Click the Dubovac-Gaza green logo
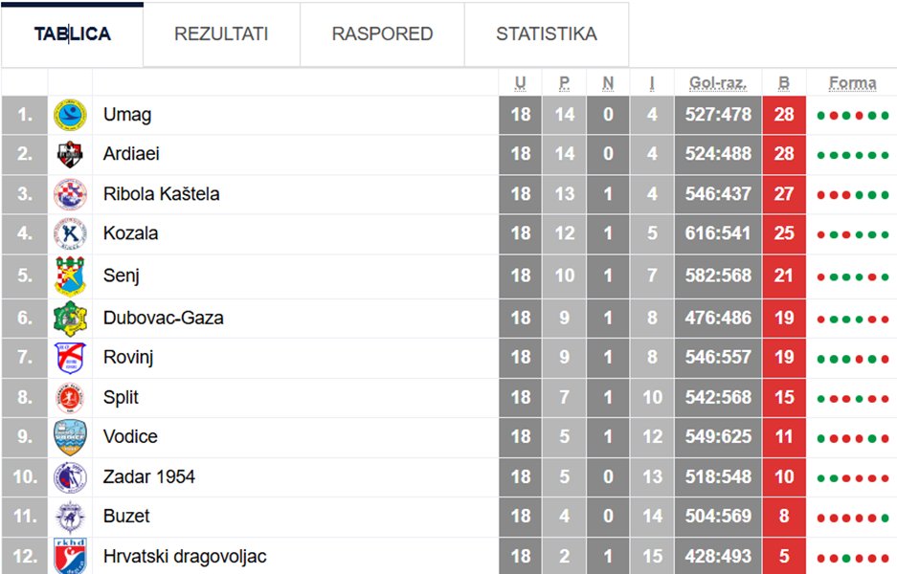Screen dimensions: 897x574 click(70, 318)
